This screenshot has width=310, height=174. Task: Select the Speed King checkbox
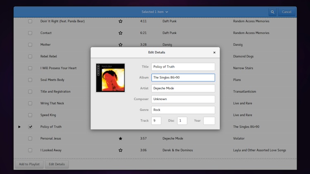pyautogui.click(x=30, y=115)
